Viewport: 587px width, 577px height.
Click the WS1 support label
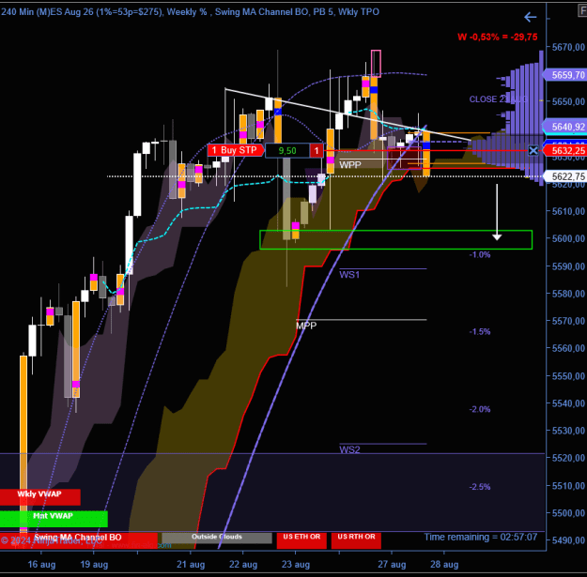click(x=349, y=275)
